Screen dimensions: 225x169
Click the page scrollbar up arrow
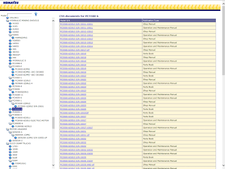(224, 3)
